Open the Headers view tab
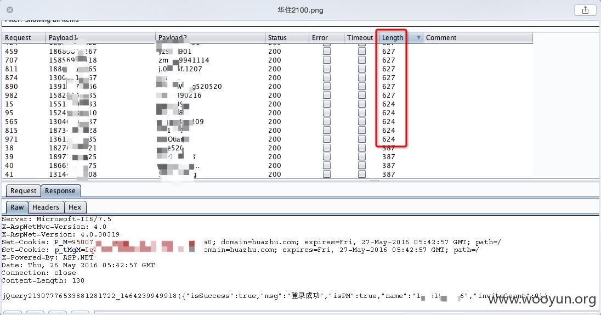The image size is (601, 315). point(46,207)
